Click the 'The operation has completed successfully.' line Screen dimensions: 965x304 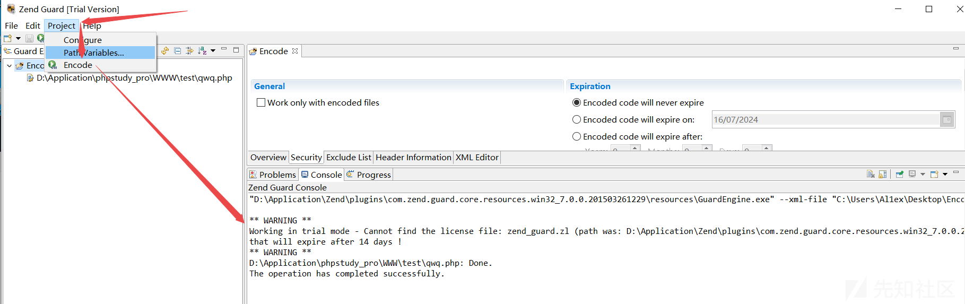point(347,274)
